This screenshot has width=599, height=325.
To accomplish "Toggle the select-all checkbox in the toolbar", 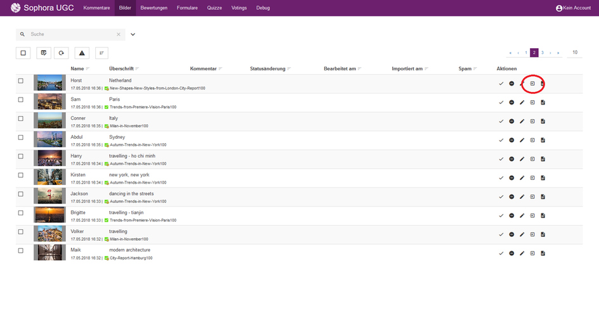I will point(23,53).
